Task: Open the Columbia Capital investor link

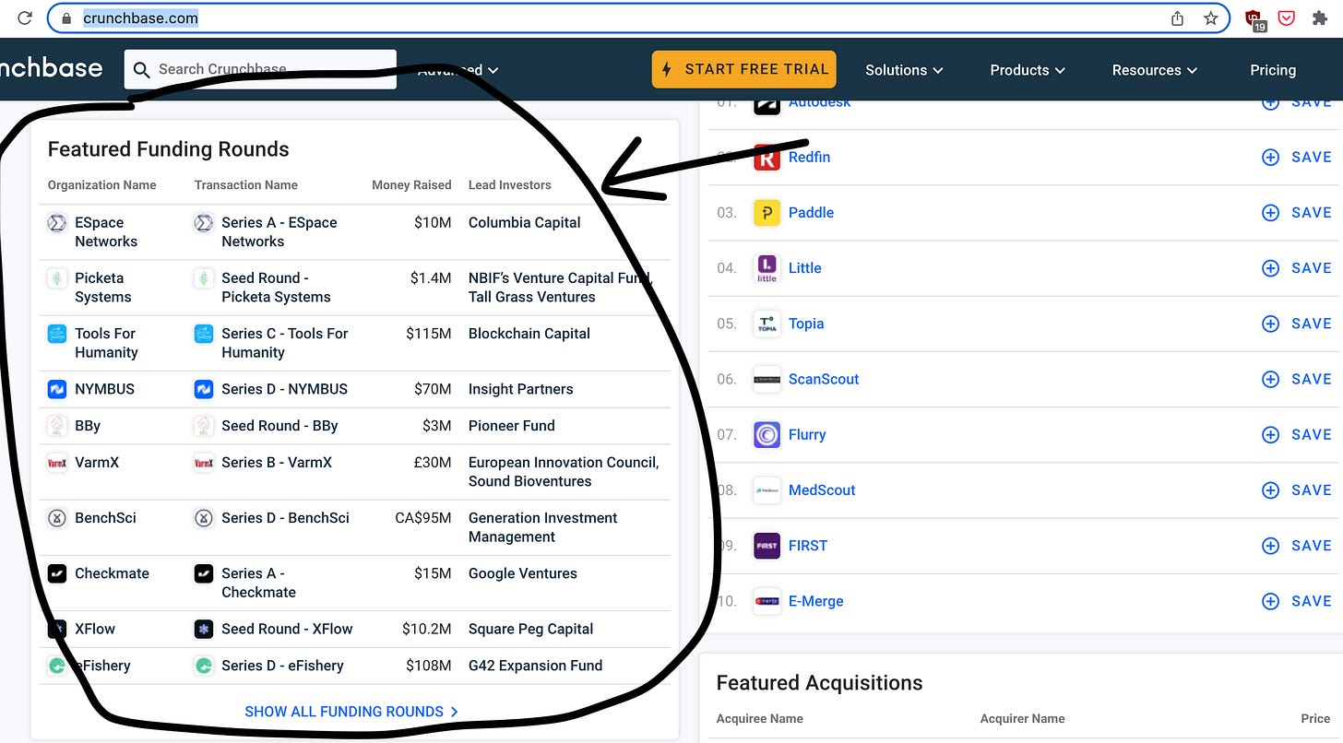Action: pos(525,223)
